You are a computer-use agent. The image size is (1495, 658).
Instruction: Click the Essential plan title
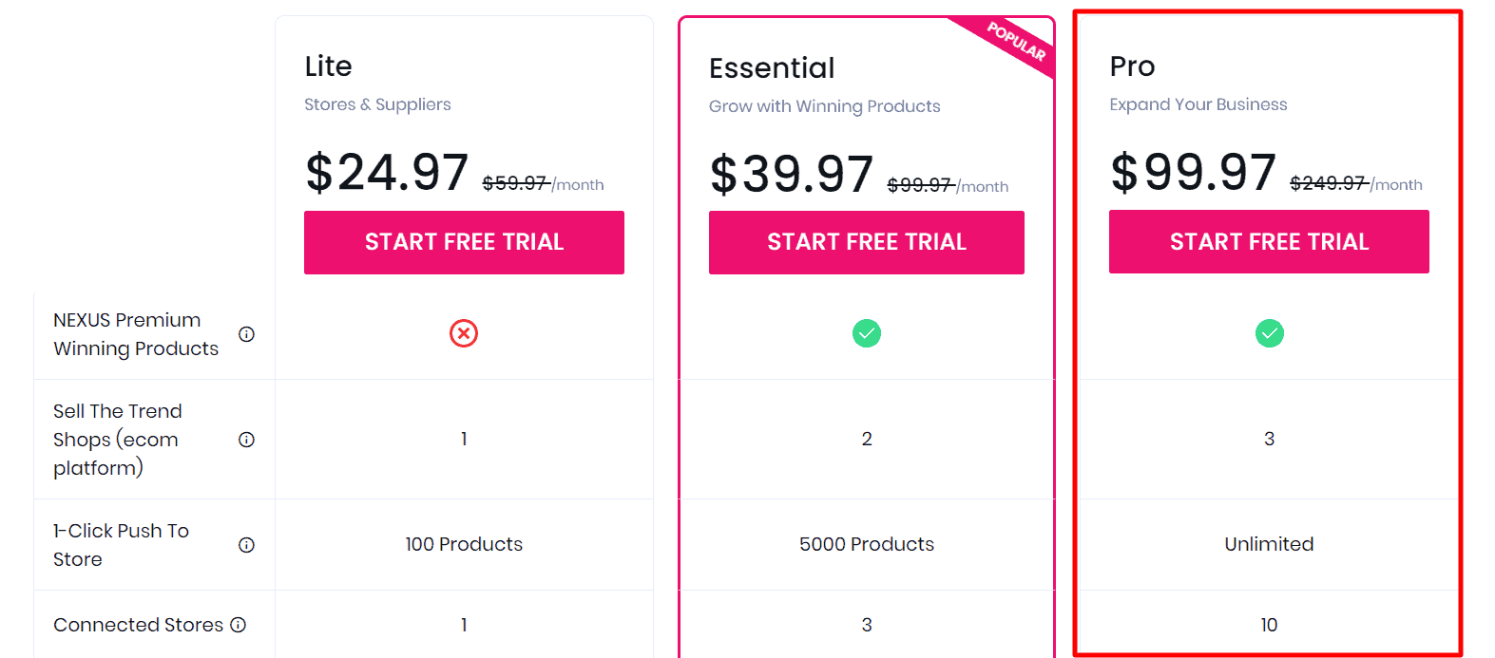772,67
